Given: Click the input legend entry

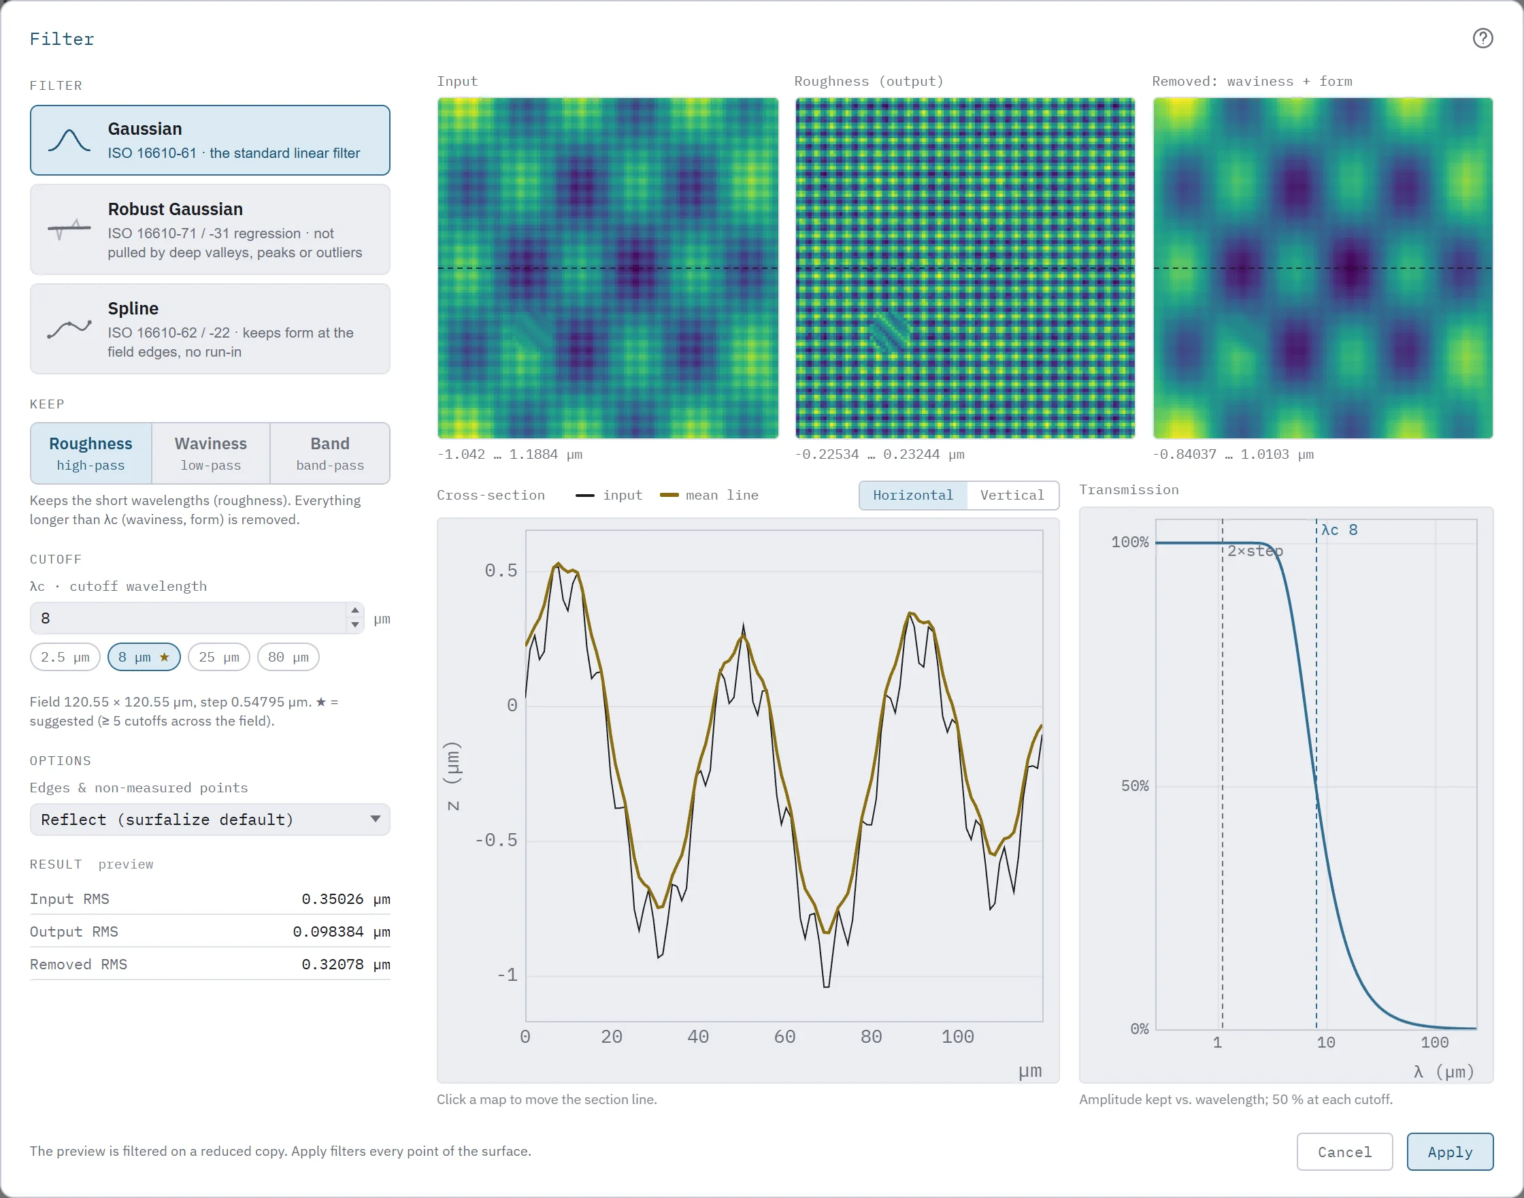Looking at the screenshot, I should point(608,495).
